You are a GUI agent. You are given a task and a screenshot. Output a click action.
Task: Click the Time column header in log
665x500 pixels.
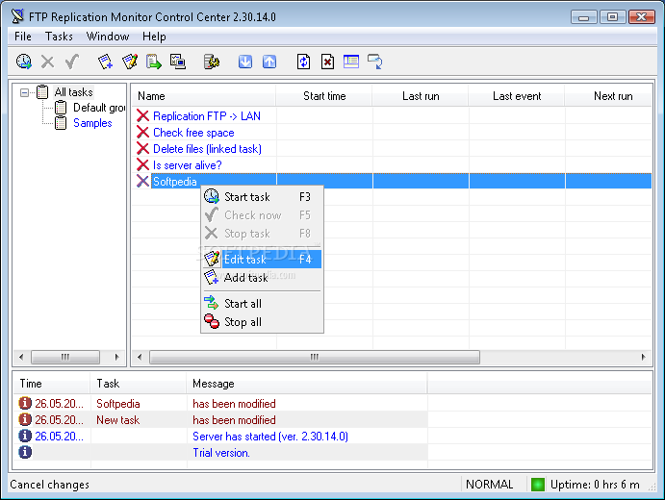[52, 384]
